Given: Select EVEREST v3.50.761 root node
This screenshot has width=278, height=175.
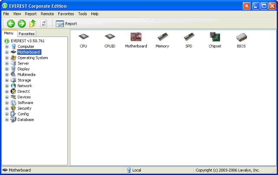Looking at the screenshot, I should 28,41.
